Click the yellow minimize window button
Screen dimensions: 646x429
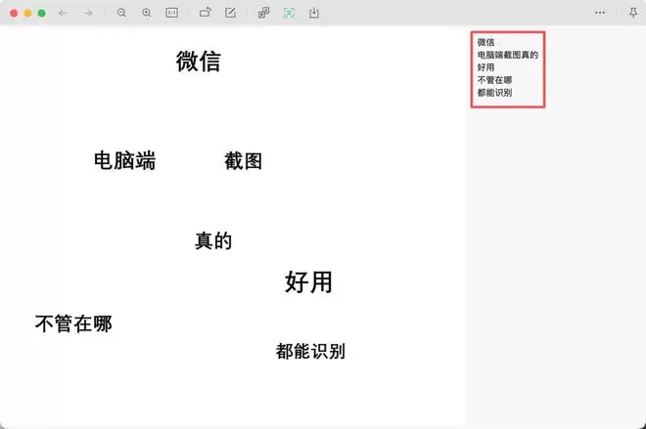pyautogui.click(x=27, y=13)
